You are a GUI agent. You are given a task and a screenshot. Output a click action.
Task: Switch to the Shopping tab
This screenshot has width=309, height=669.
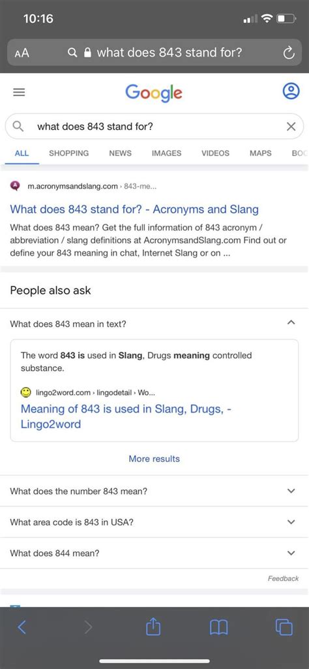coord(69,153)
